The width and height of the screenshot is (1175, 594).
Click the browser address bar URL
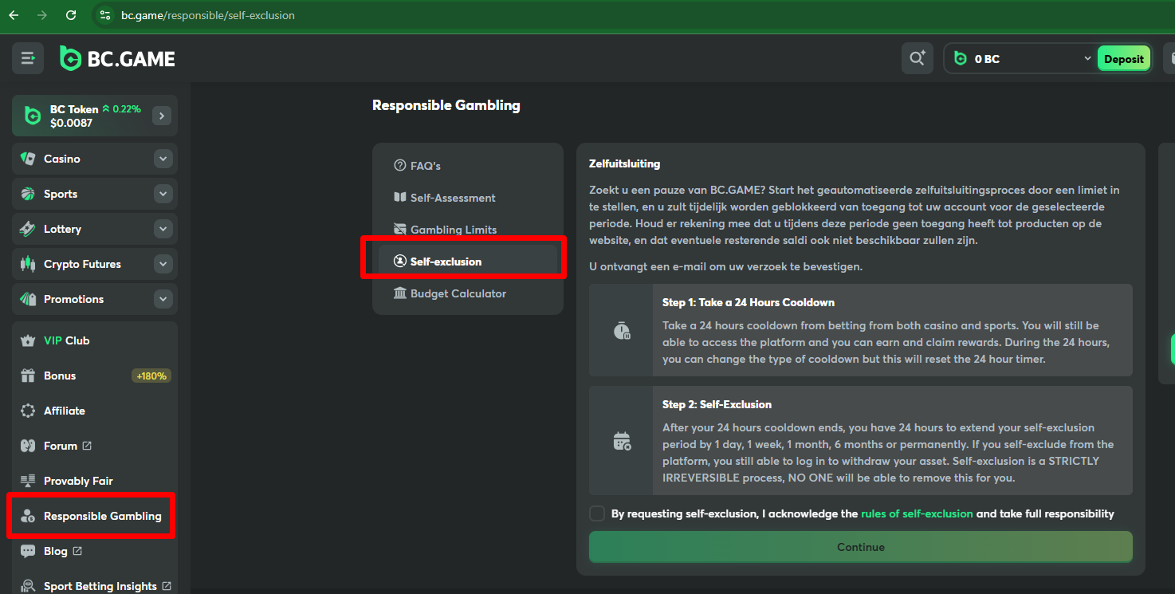pos(207,15)
